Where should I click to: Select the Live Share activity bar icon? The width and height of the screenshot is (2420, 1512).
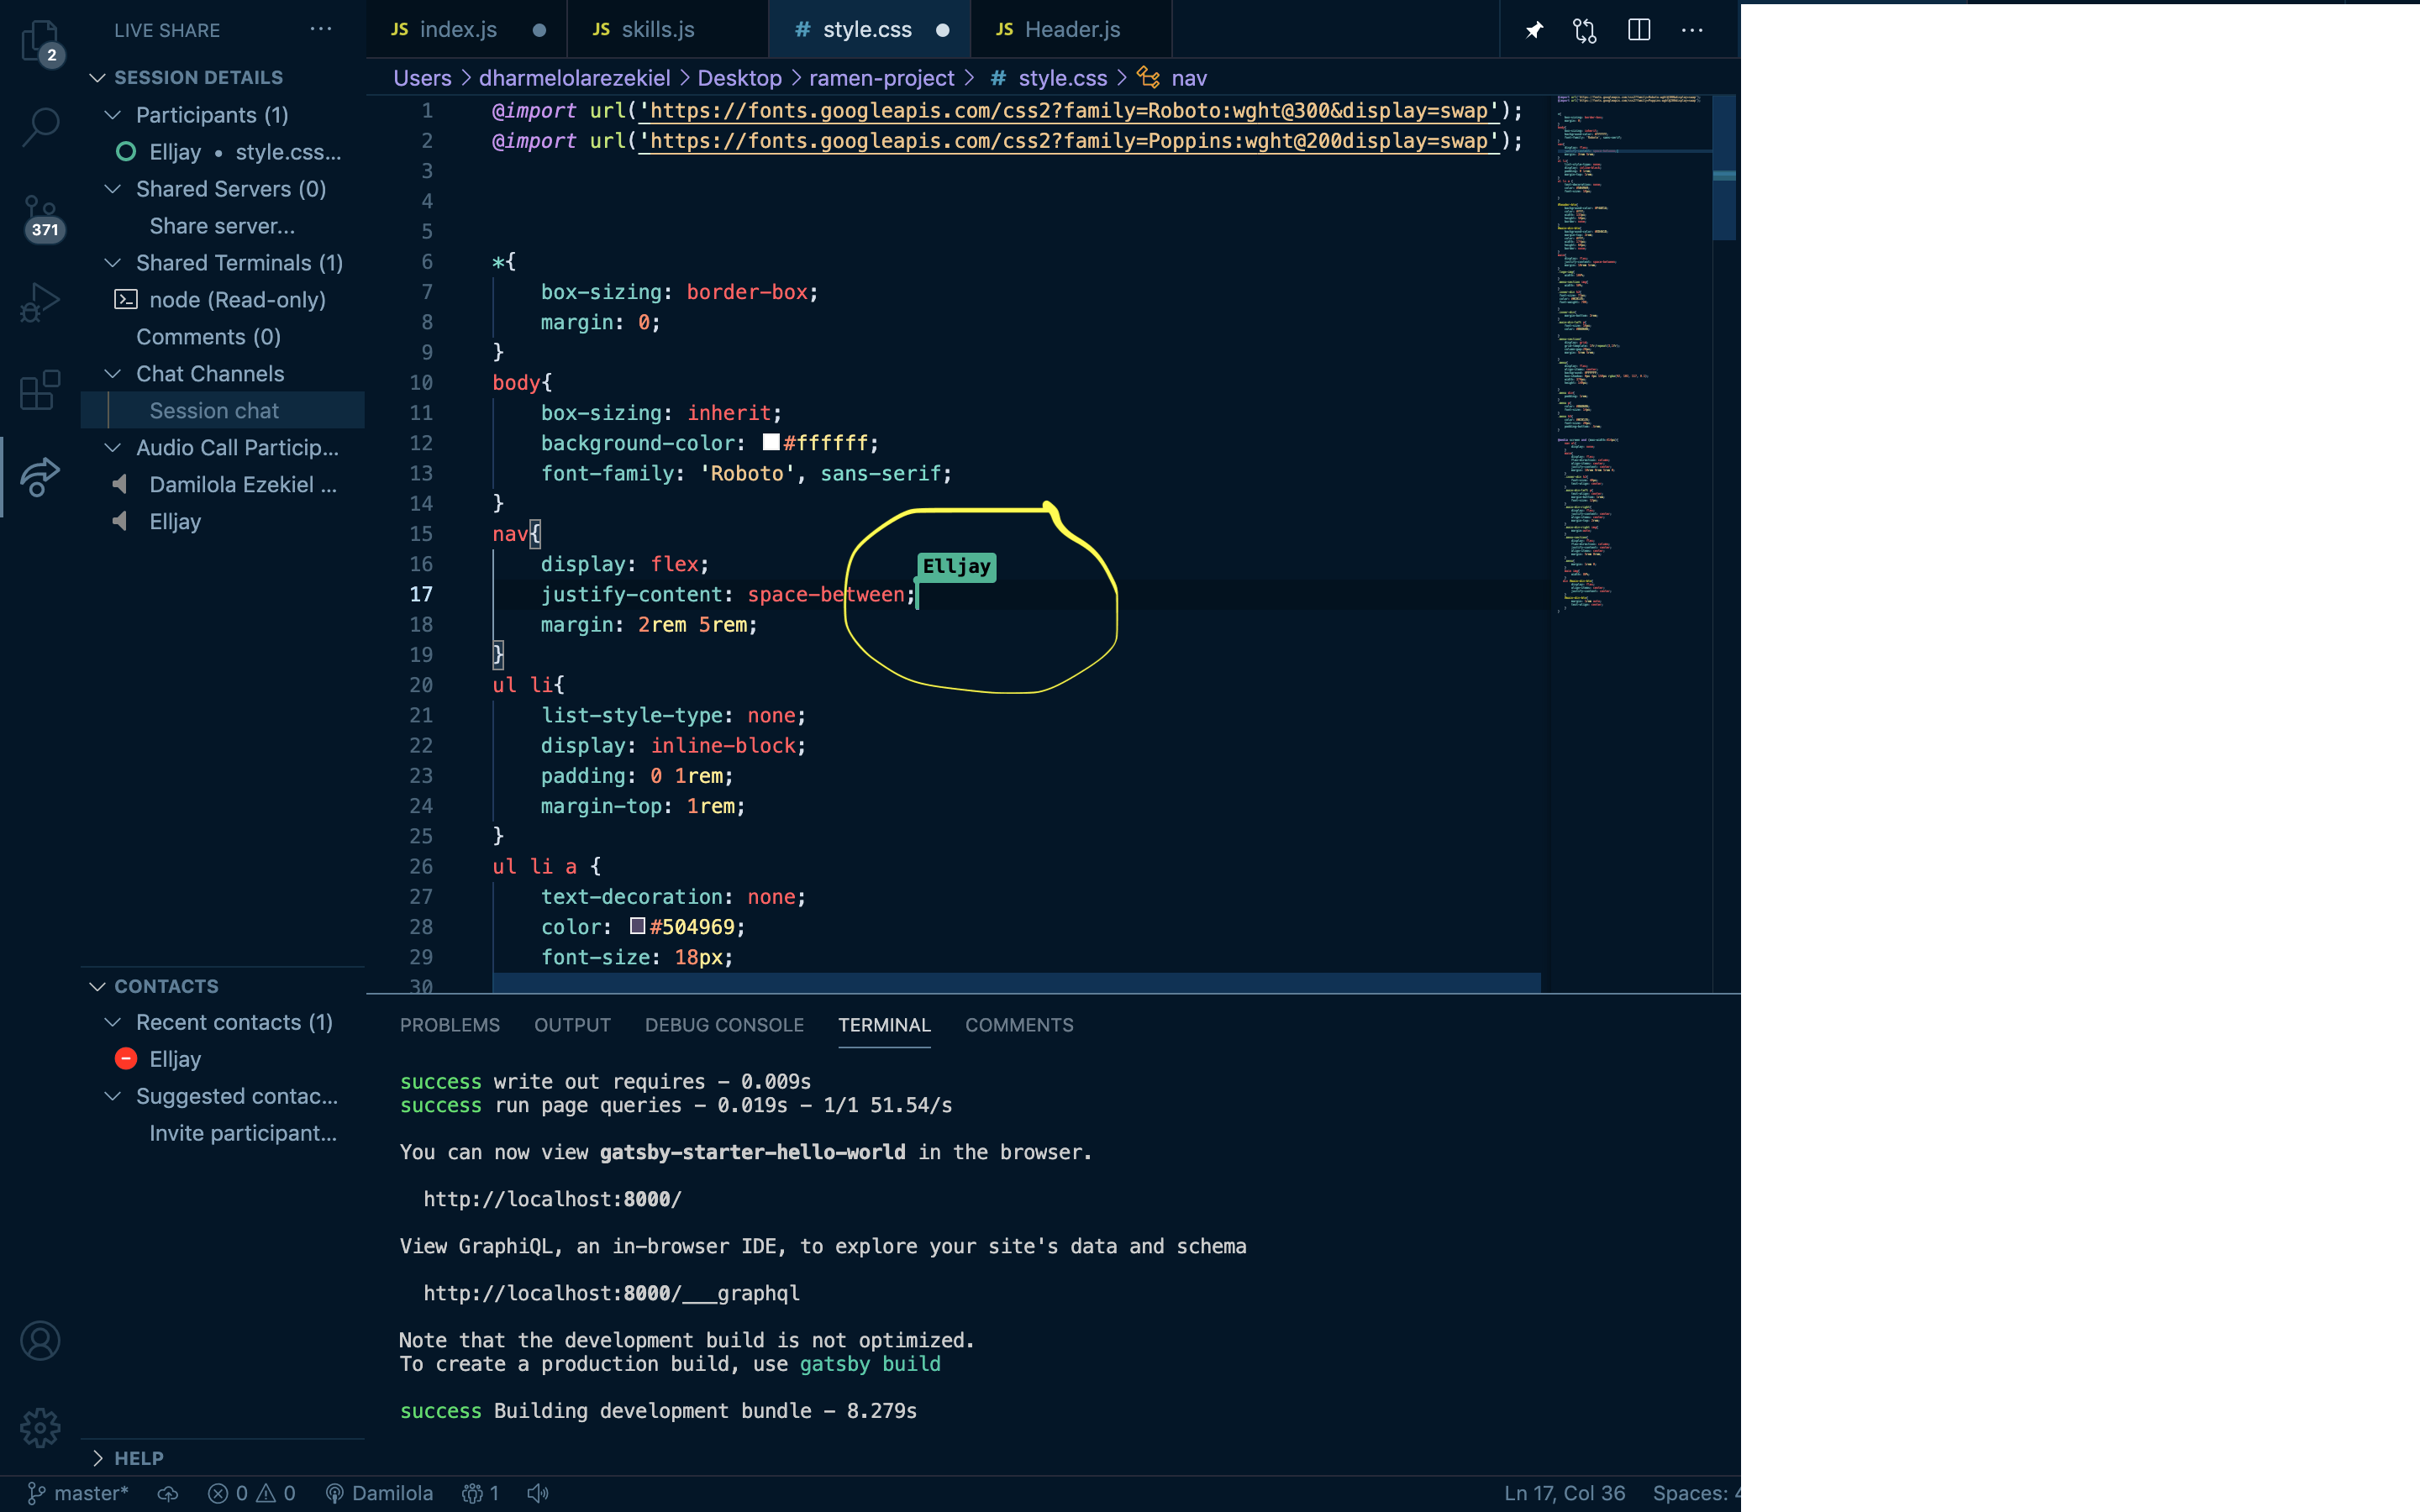(40, 476)
